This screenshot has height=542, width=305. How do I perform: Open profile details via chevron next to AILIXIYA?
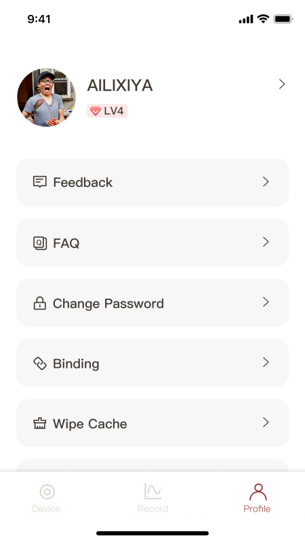282,84
